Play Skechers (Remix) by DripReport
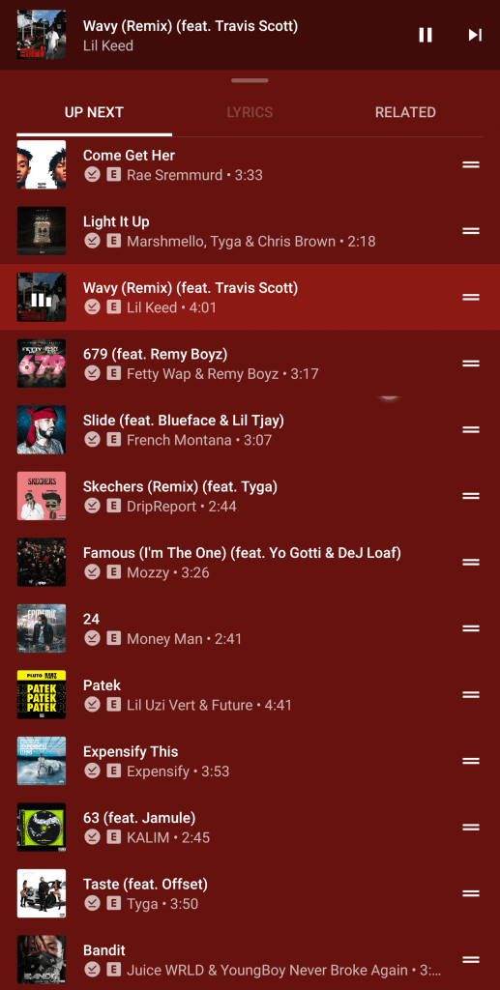 (x=250, y=496)
